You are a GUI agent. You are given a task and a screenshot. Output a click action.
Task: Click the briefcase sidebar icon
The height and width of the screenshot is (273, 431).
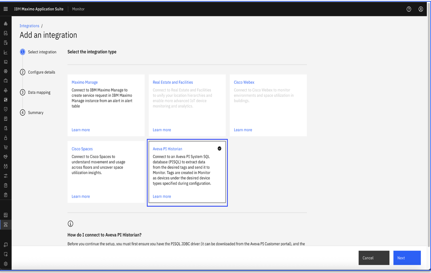point(6,81)
